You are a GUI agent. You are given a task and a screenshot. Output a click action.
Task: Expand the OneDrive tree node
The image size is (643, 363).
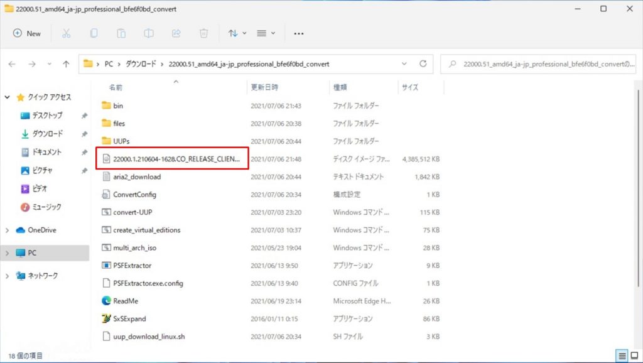(7, 230)
